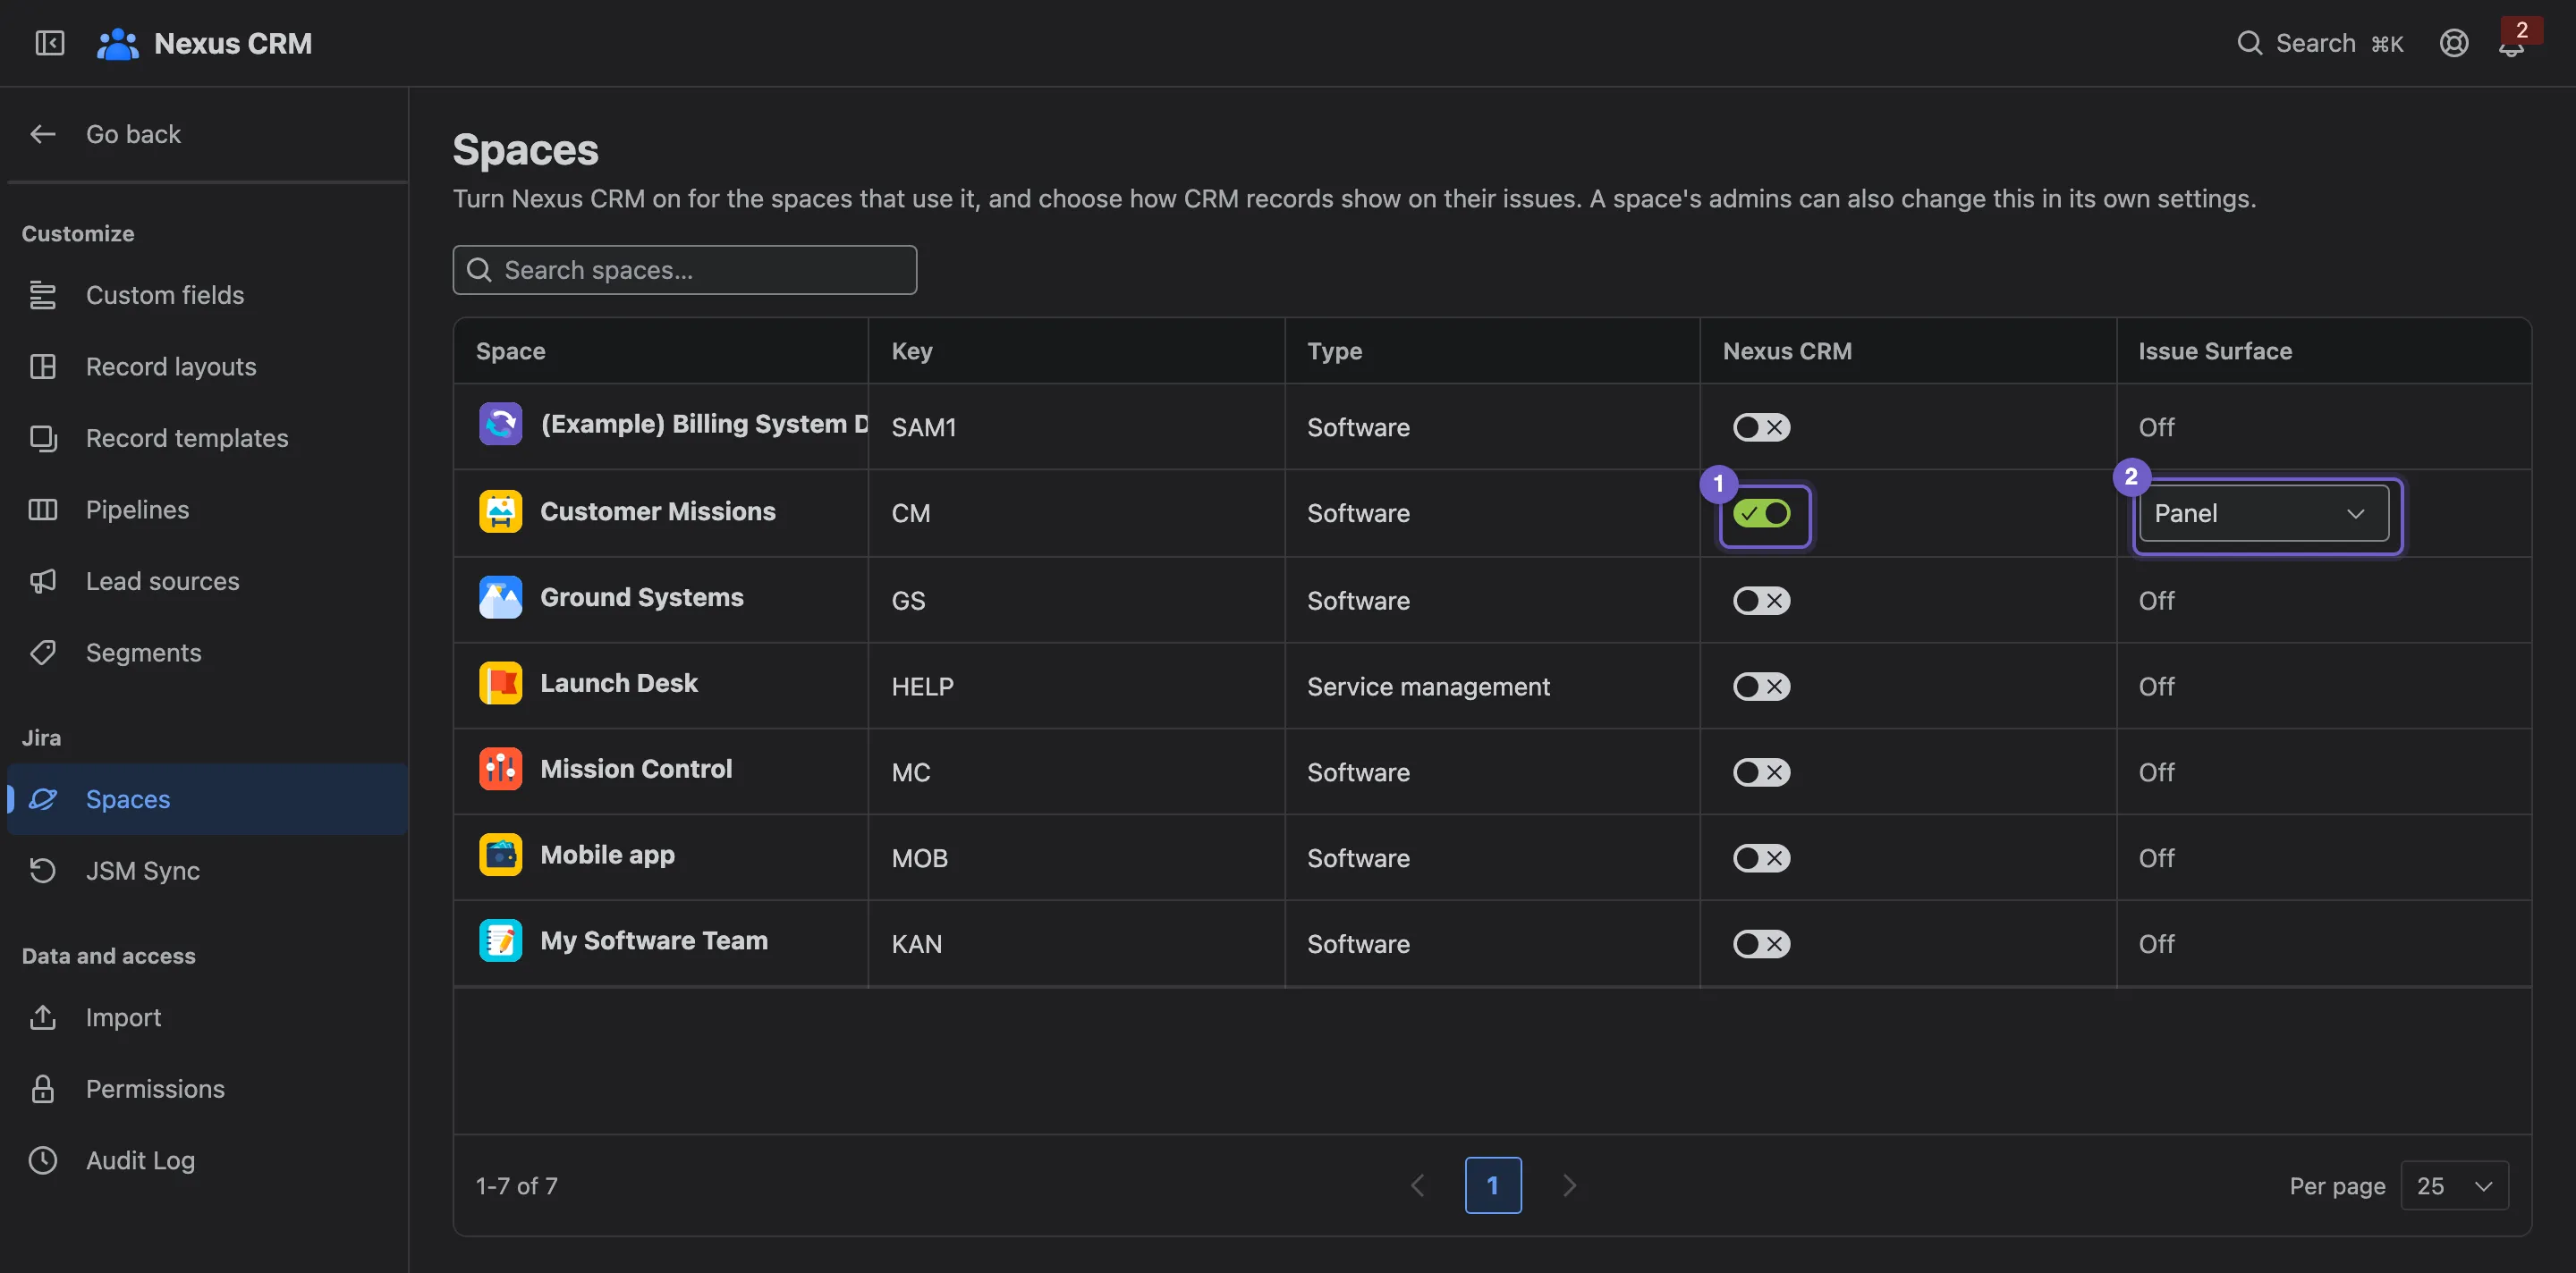Enable Nexus CRM for Billing System

click(x=1761, y=427)
